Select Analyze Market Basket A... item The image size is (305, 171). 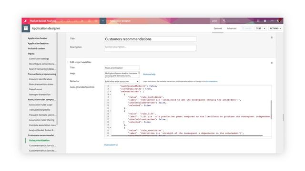42,130
